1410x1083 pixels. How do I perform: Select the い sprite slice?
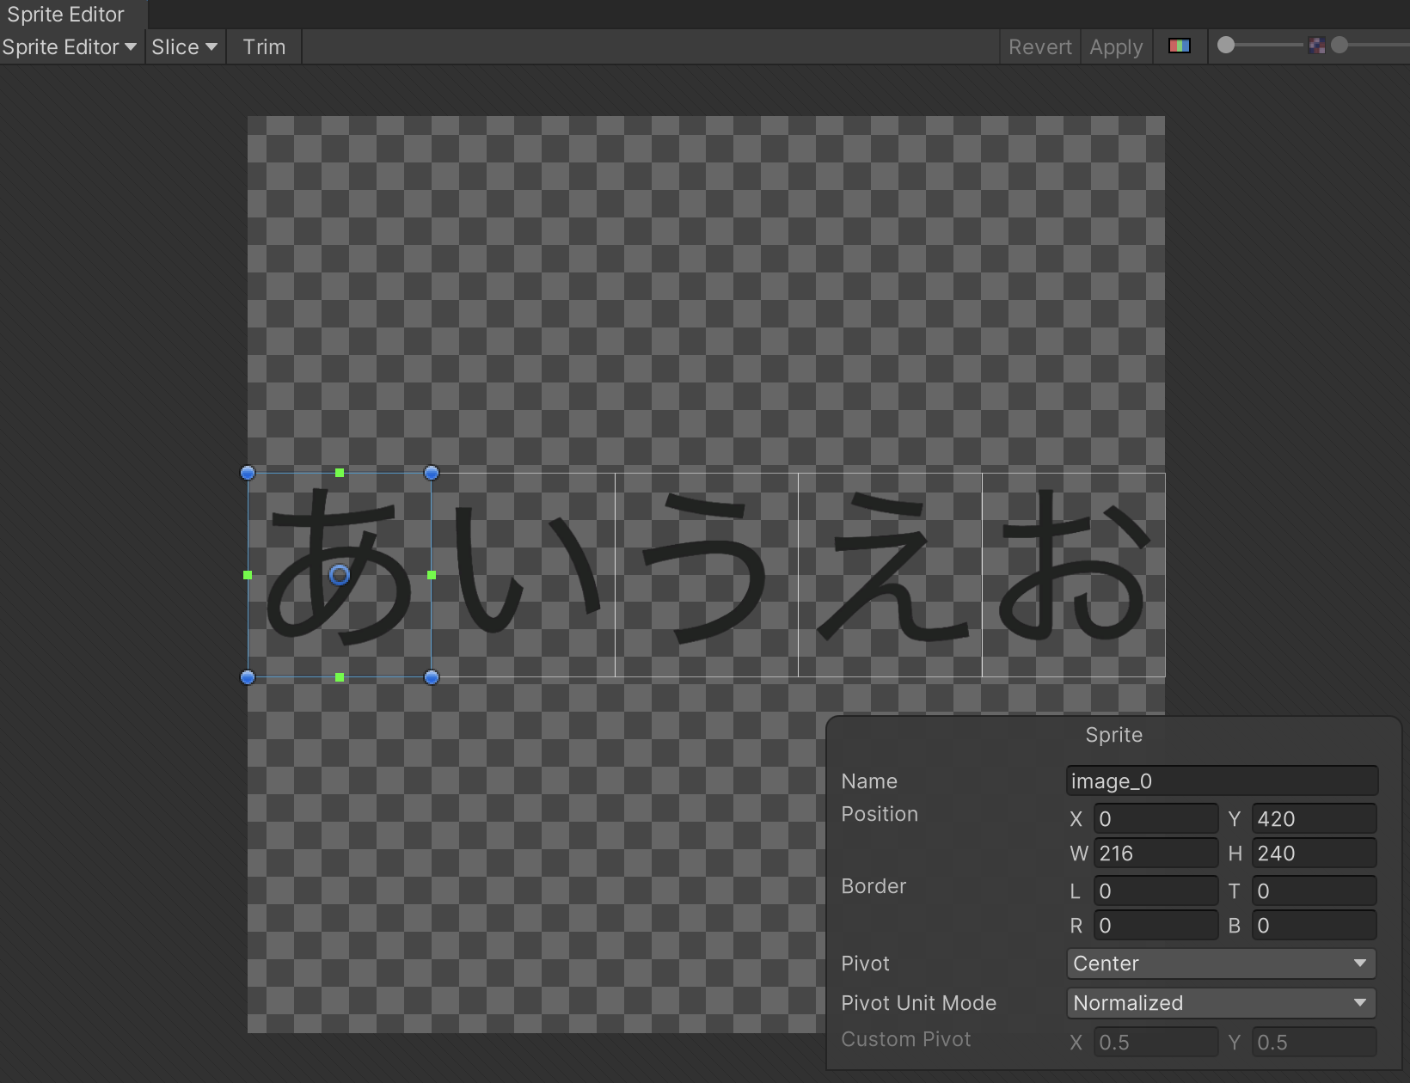523,575
